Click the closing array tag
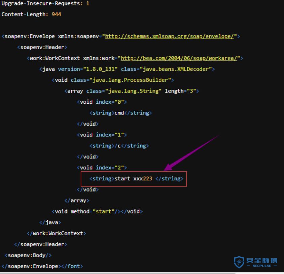Screen dimensions: 284x274 77,201
